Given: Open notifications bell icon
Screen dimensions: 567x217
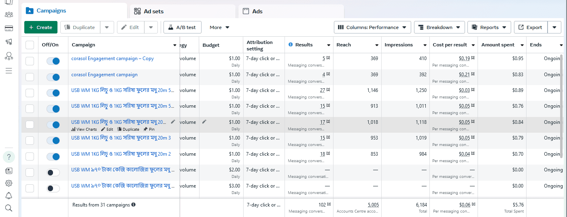Looking at the screenshot, I should [x=9, y=196].
